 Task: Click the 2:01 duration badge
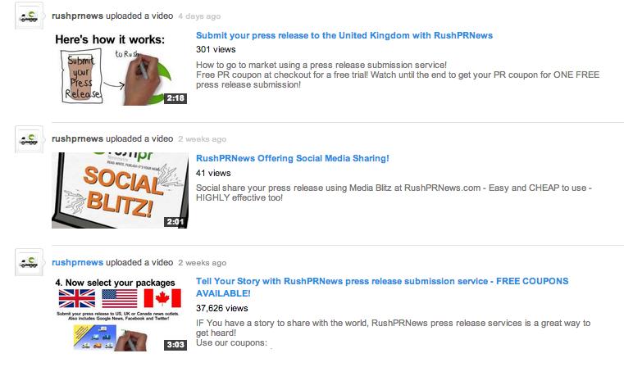pos(175,221)
